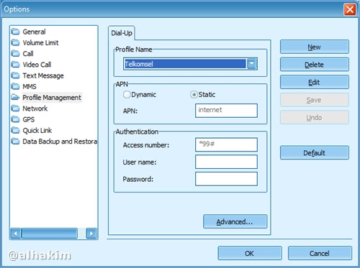Click the horizontal scrollbar thumb in tree
This screenshot has height=268, width=360.
click(50, 234)
